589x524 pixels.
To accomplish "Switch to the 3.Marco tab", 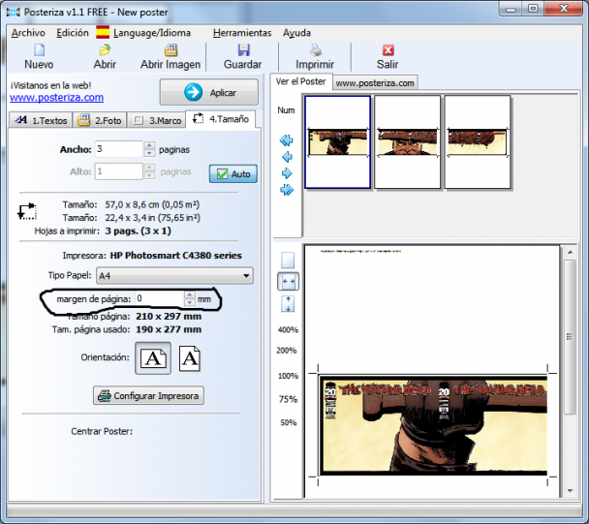I will point(154,120).
